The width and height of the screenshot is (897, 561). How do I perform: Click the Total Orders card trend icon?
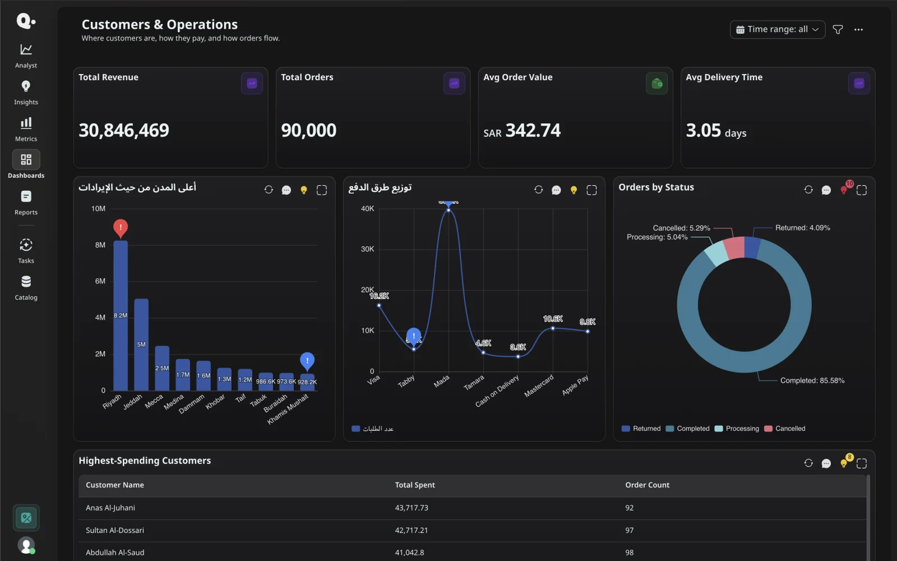click(454, 84)
